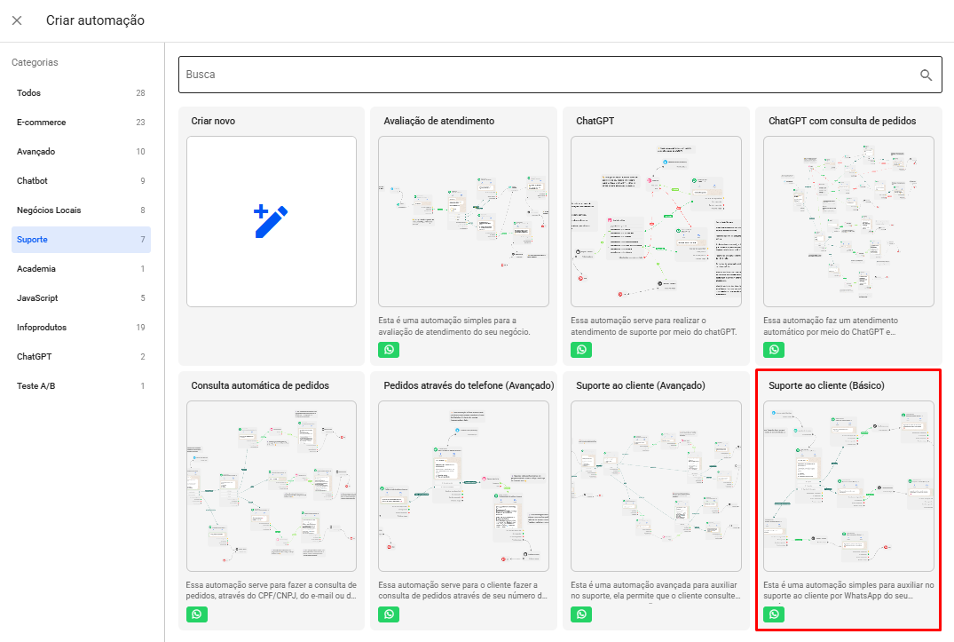Click WhatsApp icon under Avaliação de atendimento

click(x=389, y=350)
